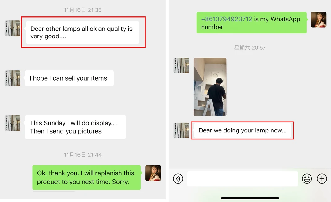
Task: Open the +8613794923712 phone number link
Action: 226,19
